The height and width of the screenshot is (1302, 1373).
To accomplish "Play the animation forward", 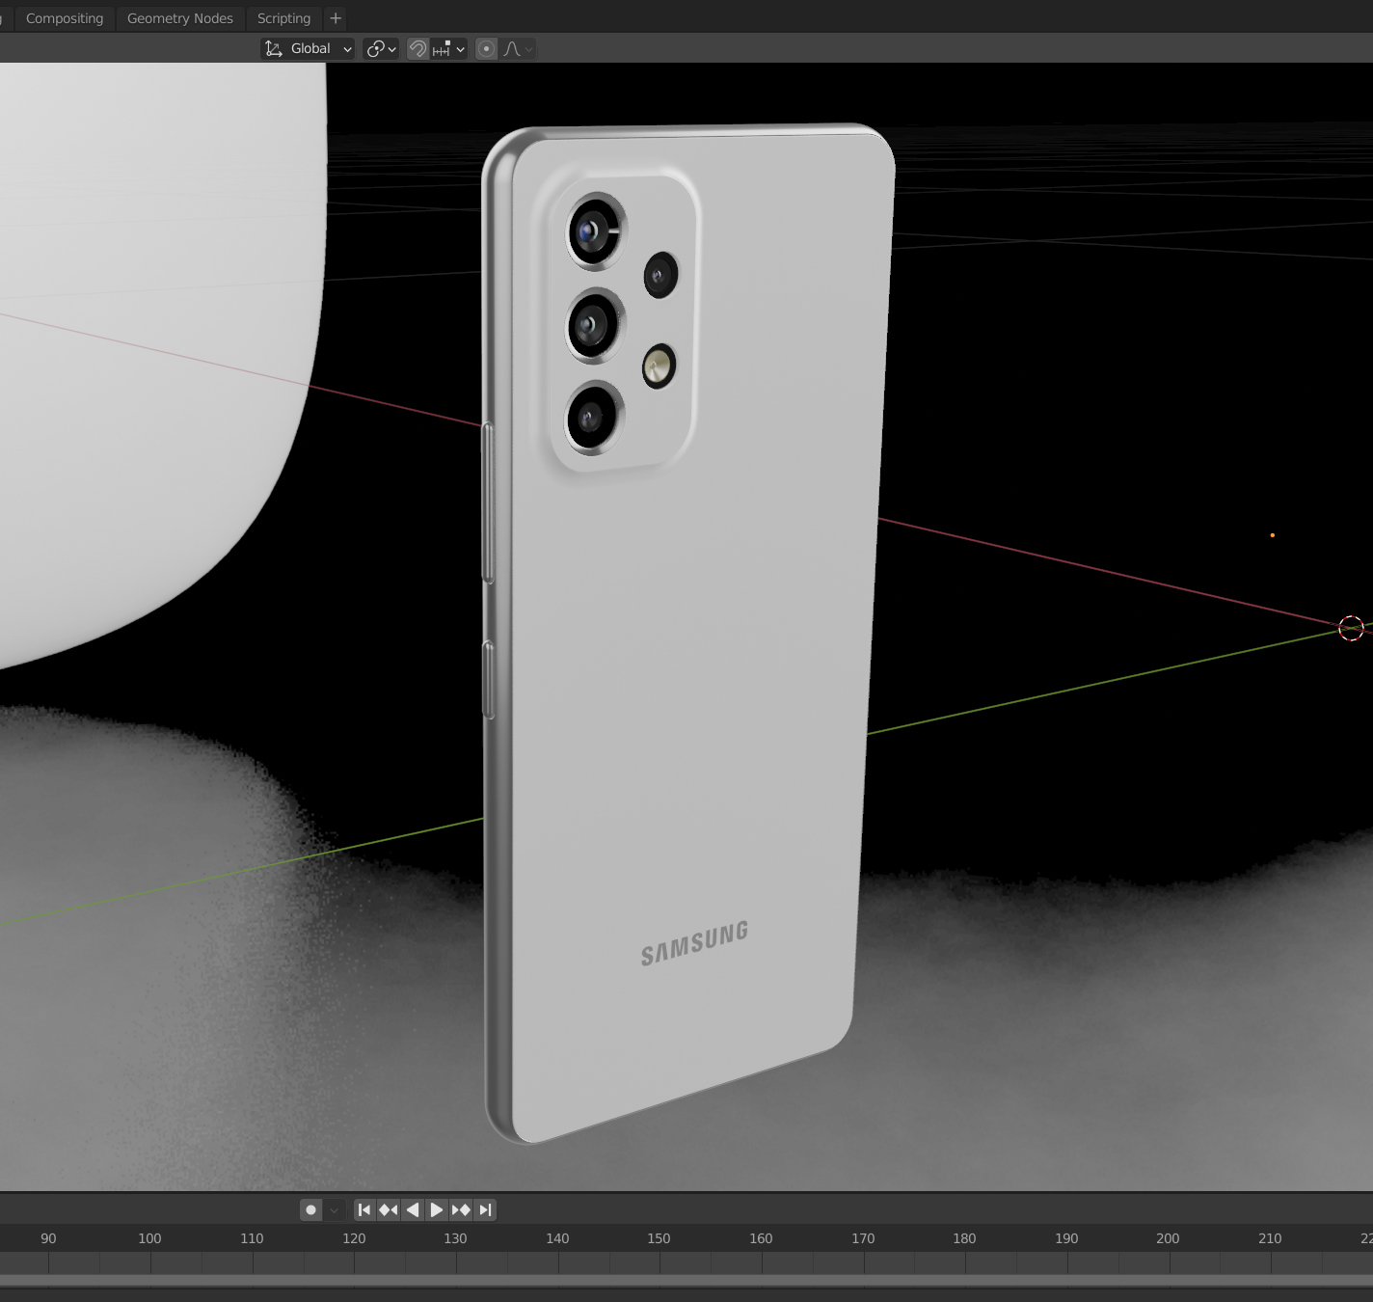I will pos(437,1209).
